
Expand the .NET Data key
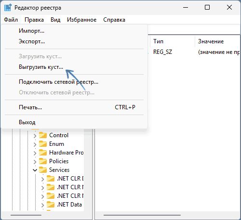42,205
